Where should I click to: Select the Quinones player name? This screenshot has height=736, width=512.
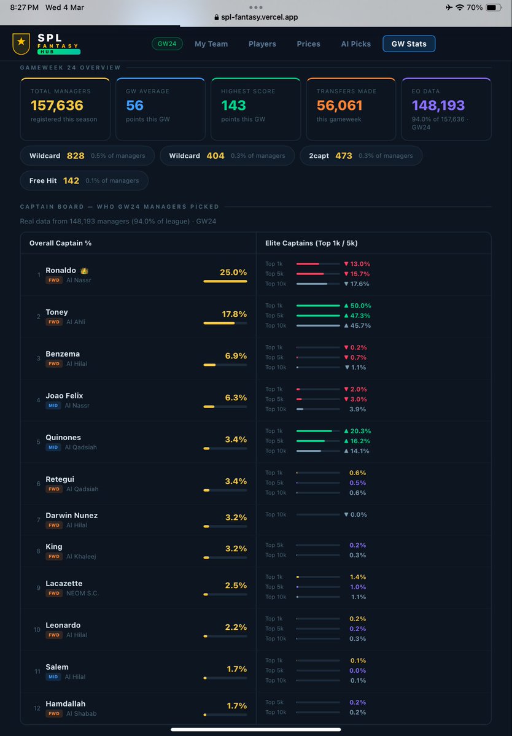click(63, 438)
